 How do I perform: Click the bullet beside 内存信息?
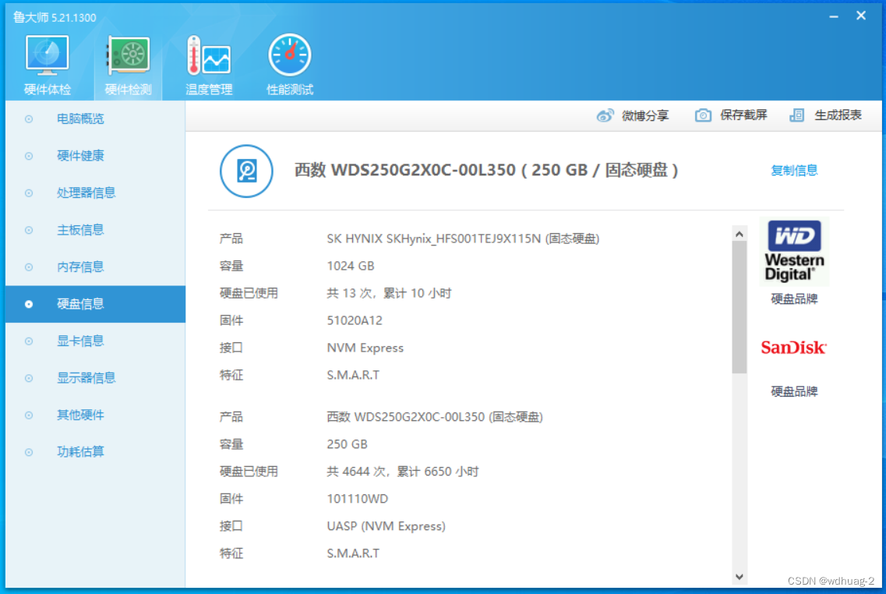click(x=29, y=267)
